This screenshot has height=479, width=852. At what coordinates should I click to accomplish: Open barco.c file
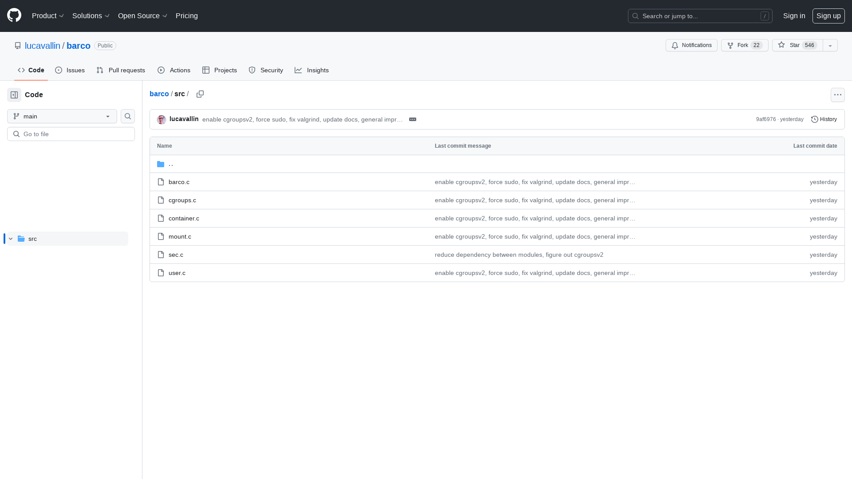[x=179, y=182]
